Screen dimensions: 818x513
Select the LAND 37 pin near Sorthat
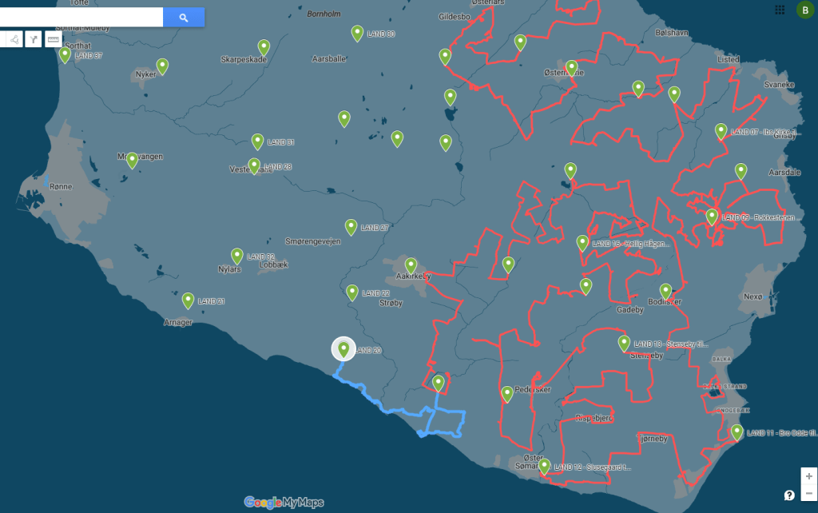65,54
